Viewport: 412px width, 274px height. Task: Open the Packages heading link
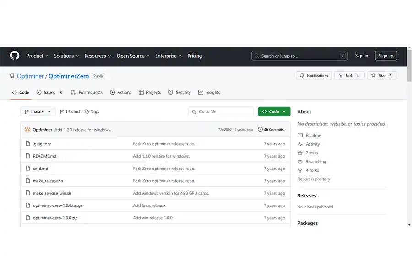point(308,223)
